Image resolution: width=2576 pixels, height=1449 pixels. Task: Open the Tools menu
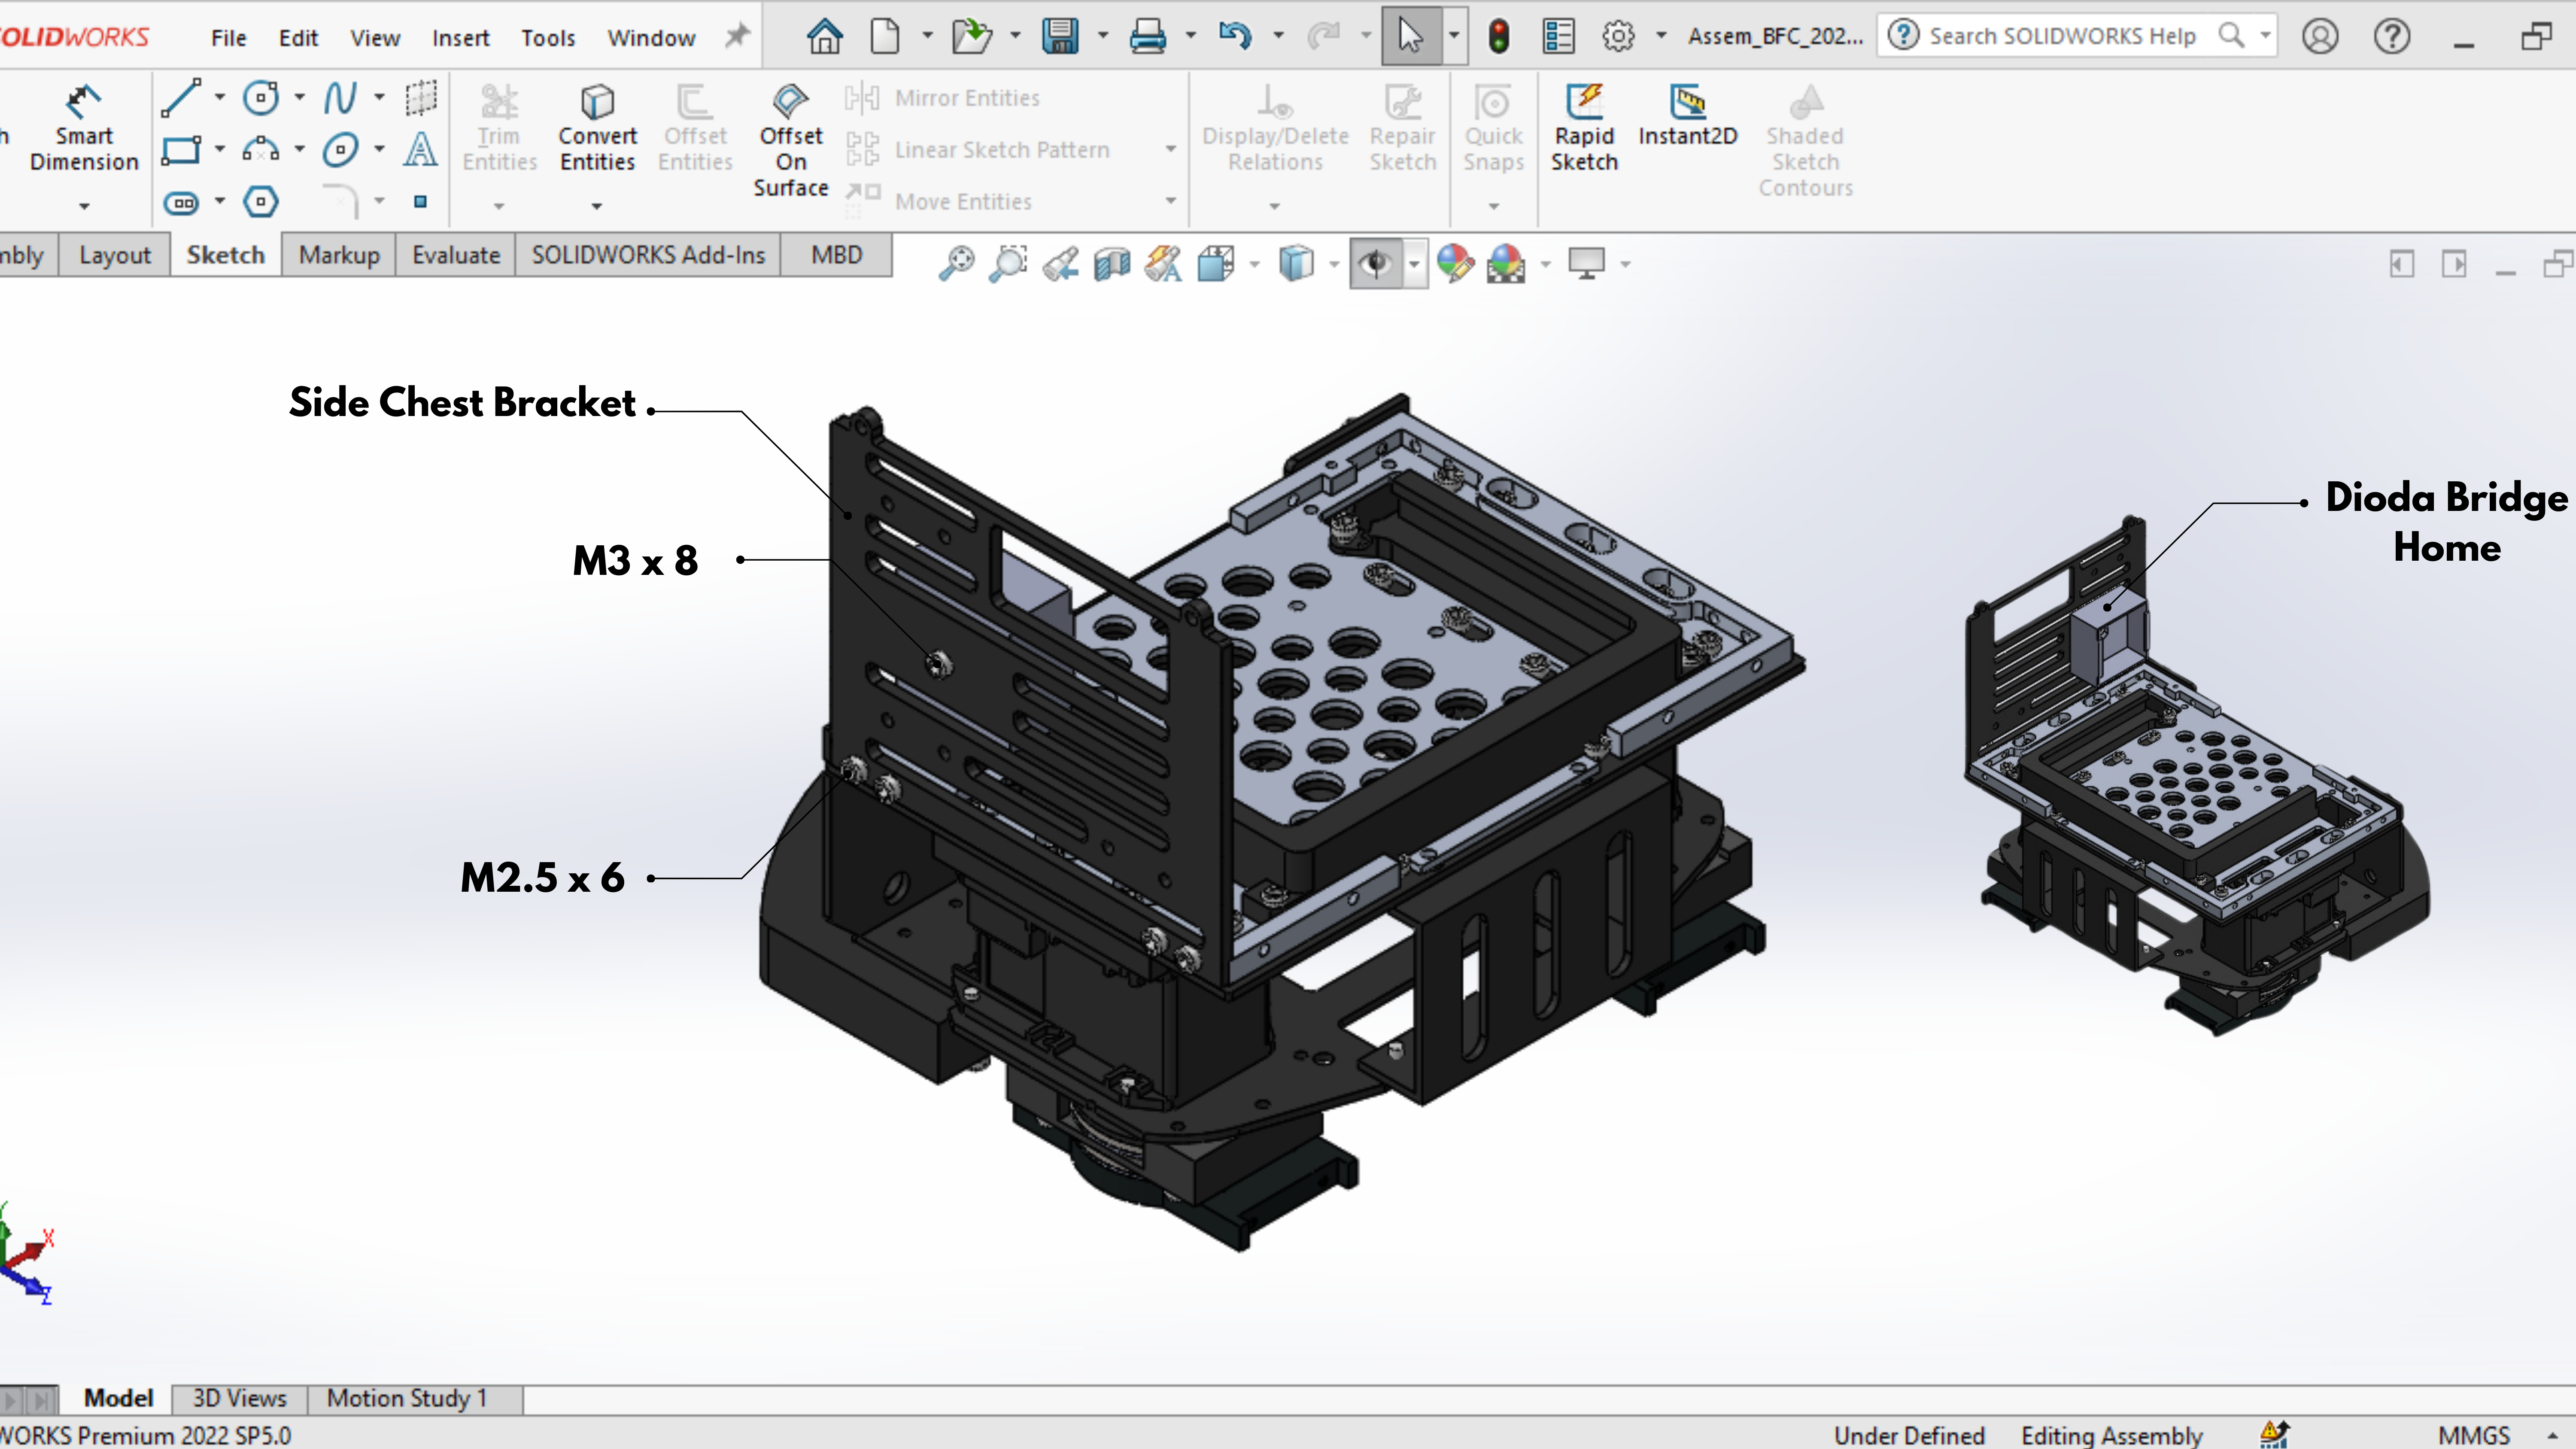[x=548, y=38]
